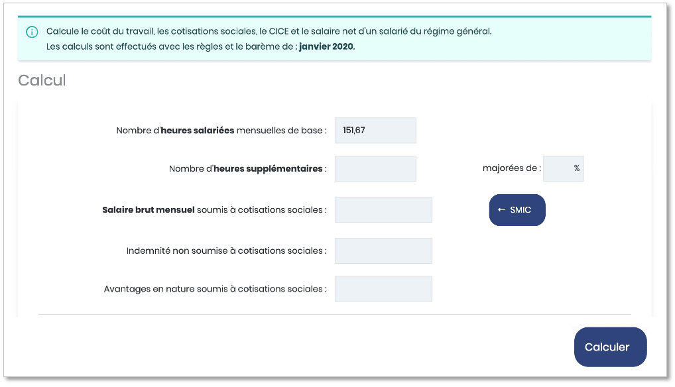This screenshot has width=675, height=387.
Task: Click the Salaire brut mensuel label
Action: 214,210
